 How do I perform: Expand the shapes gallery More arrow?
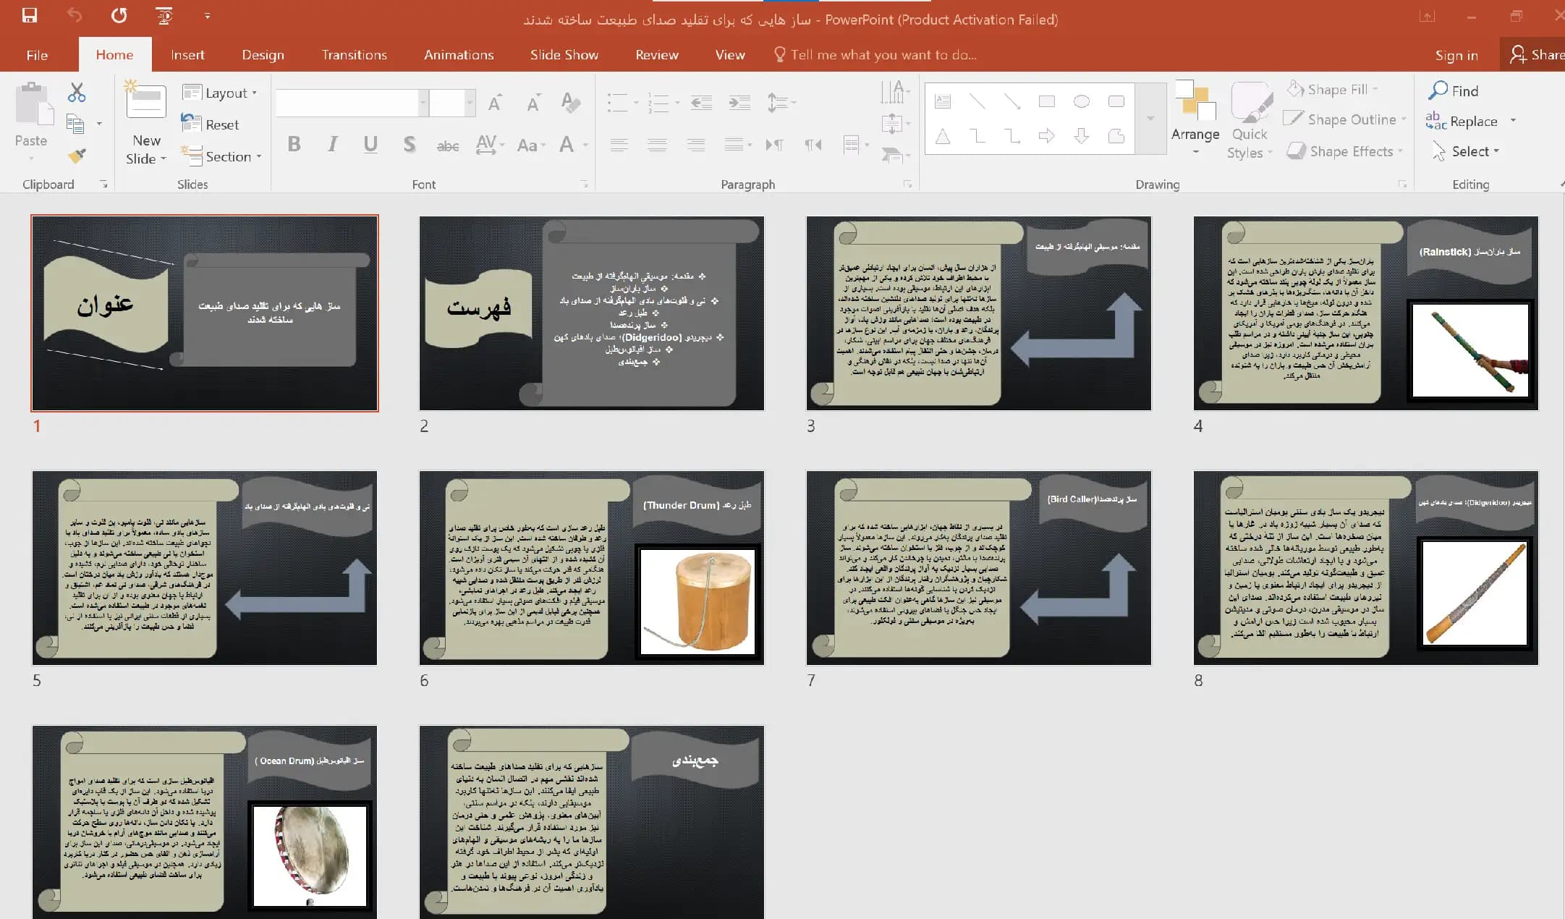(x=1150, y=118)
